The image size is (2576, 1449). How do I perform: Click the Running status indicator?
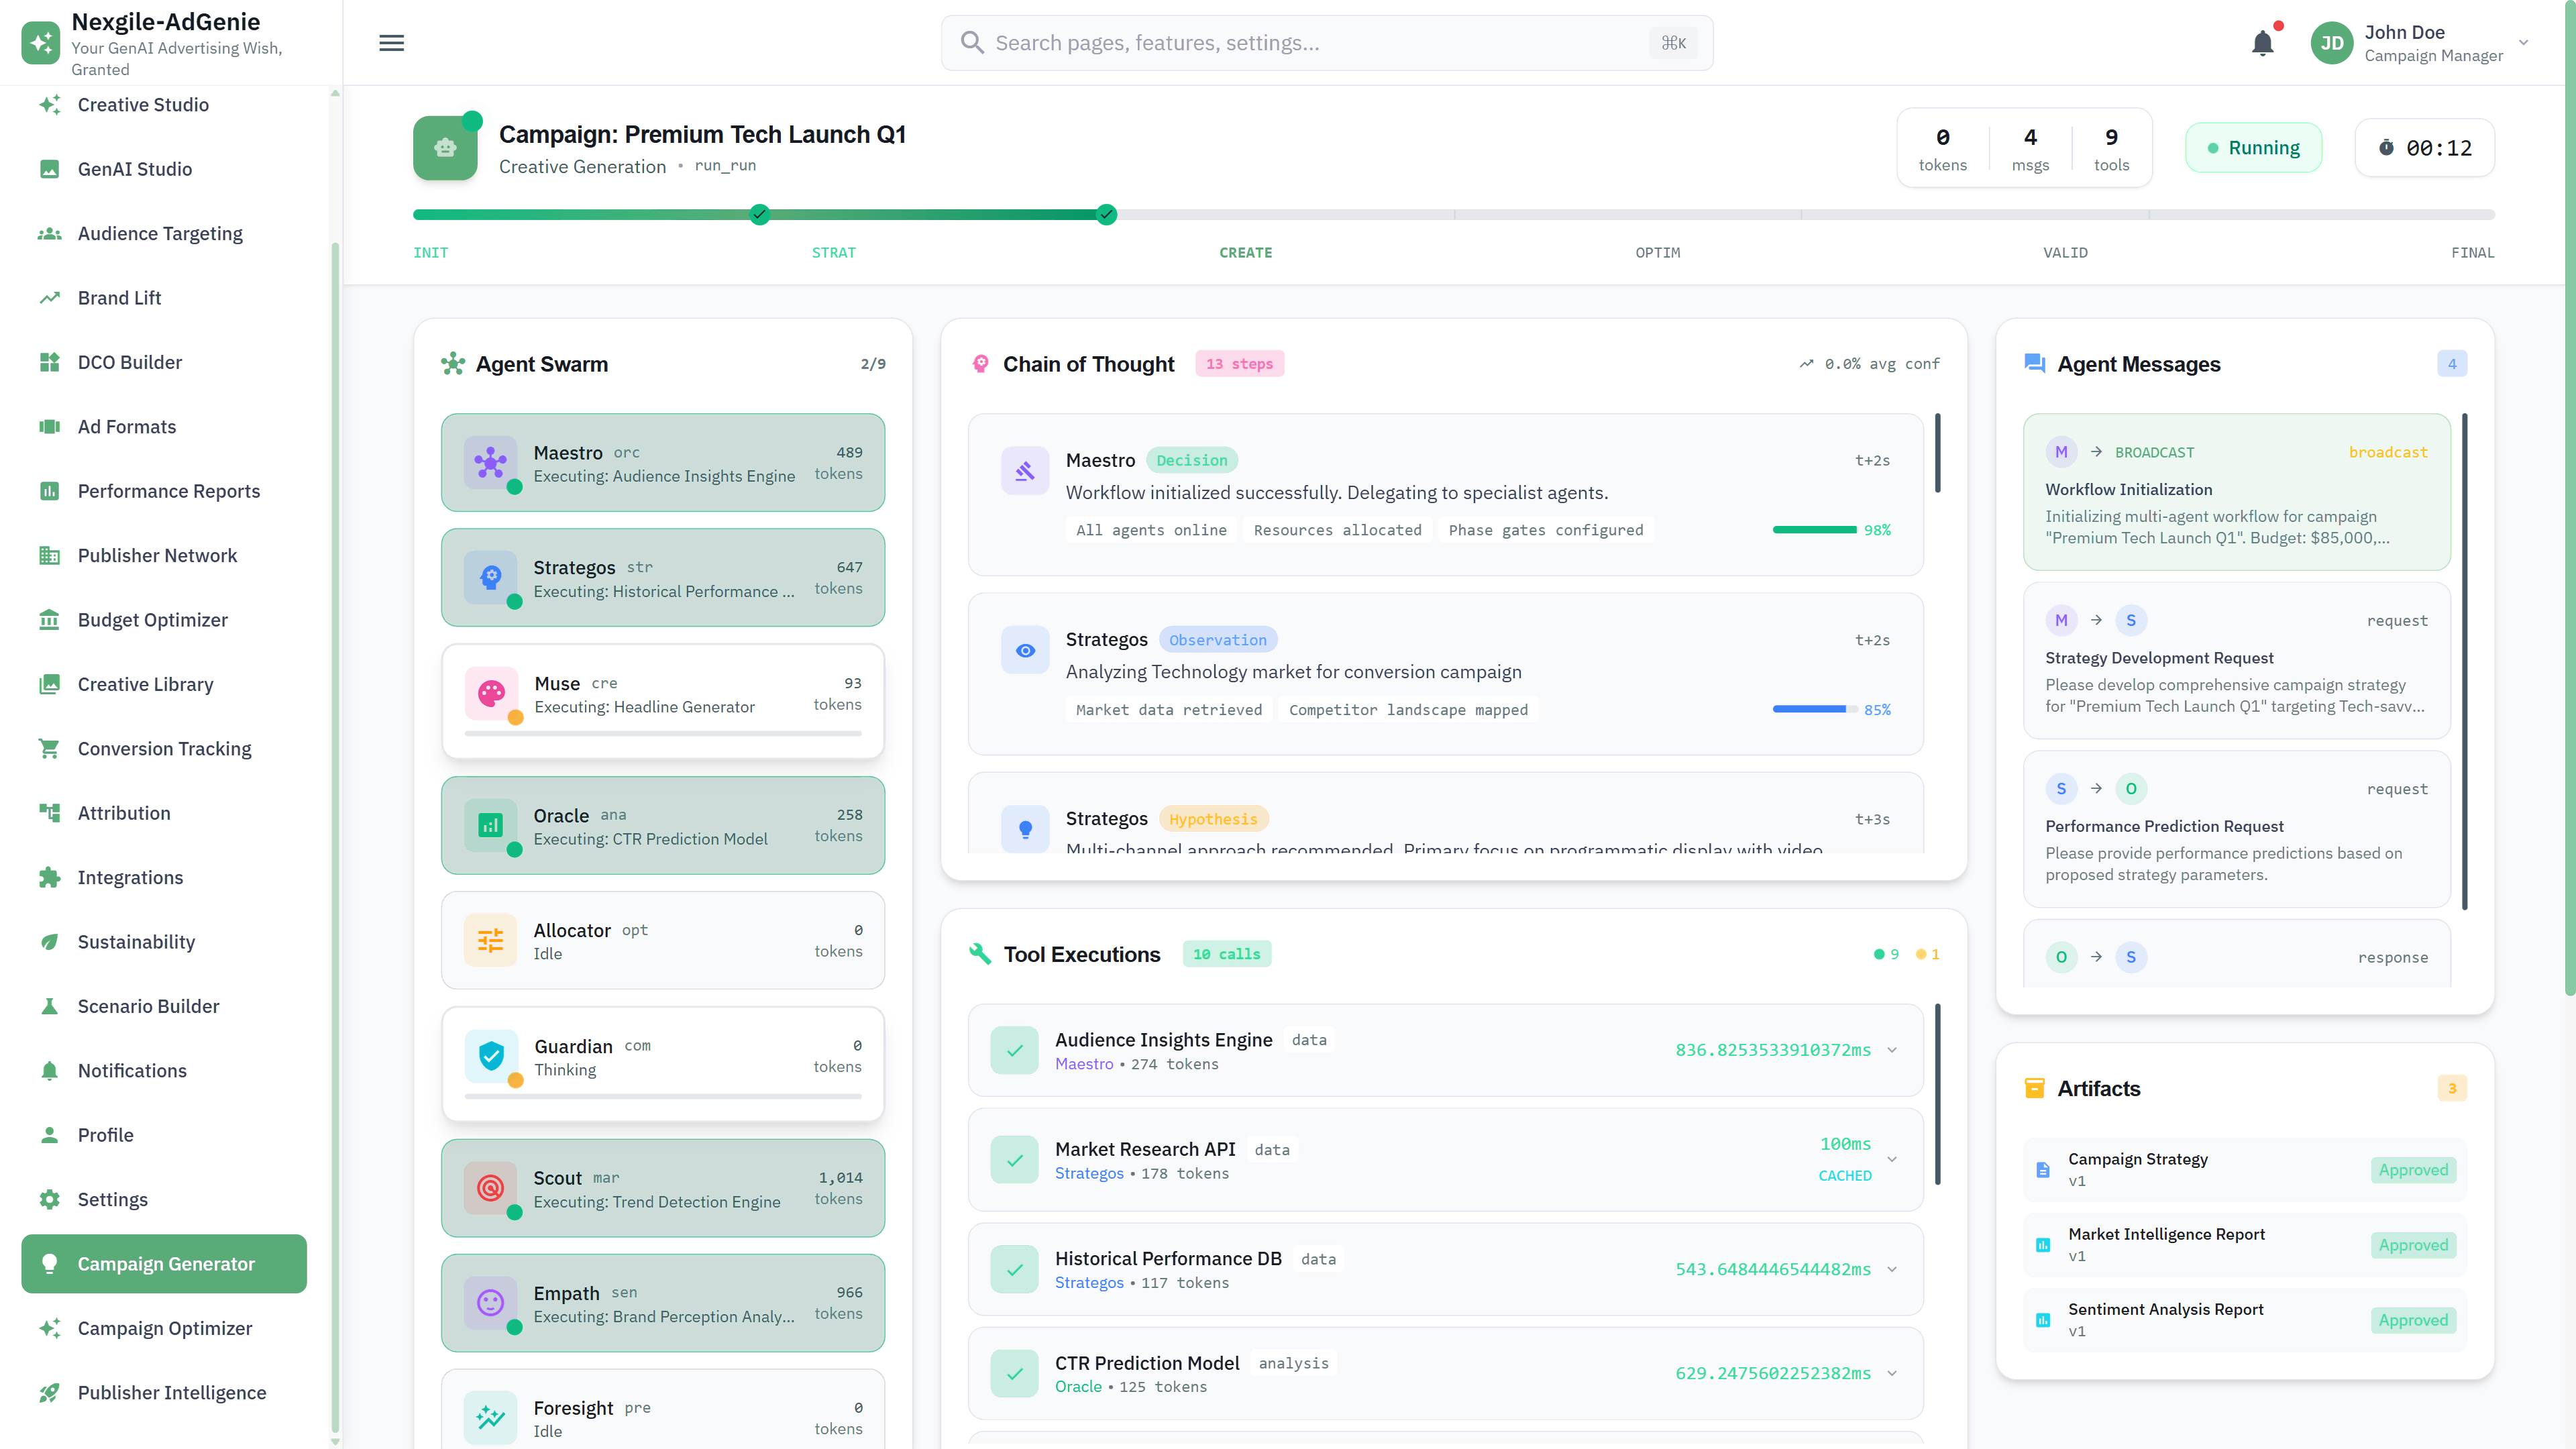2254,147
